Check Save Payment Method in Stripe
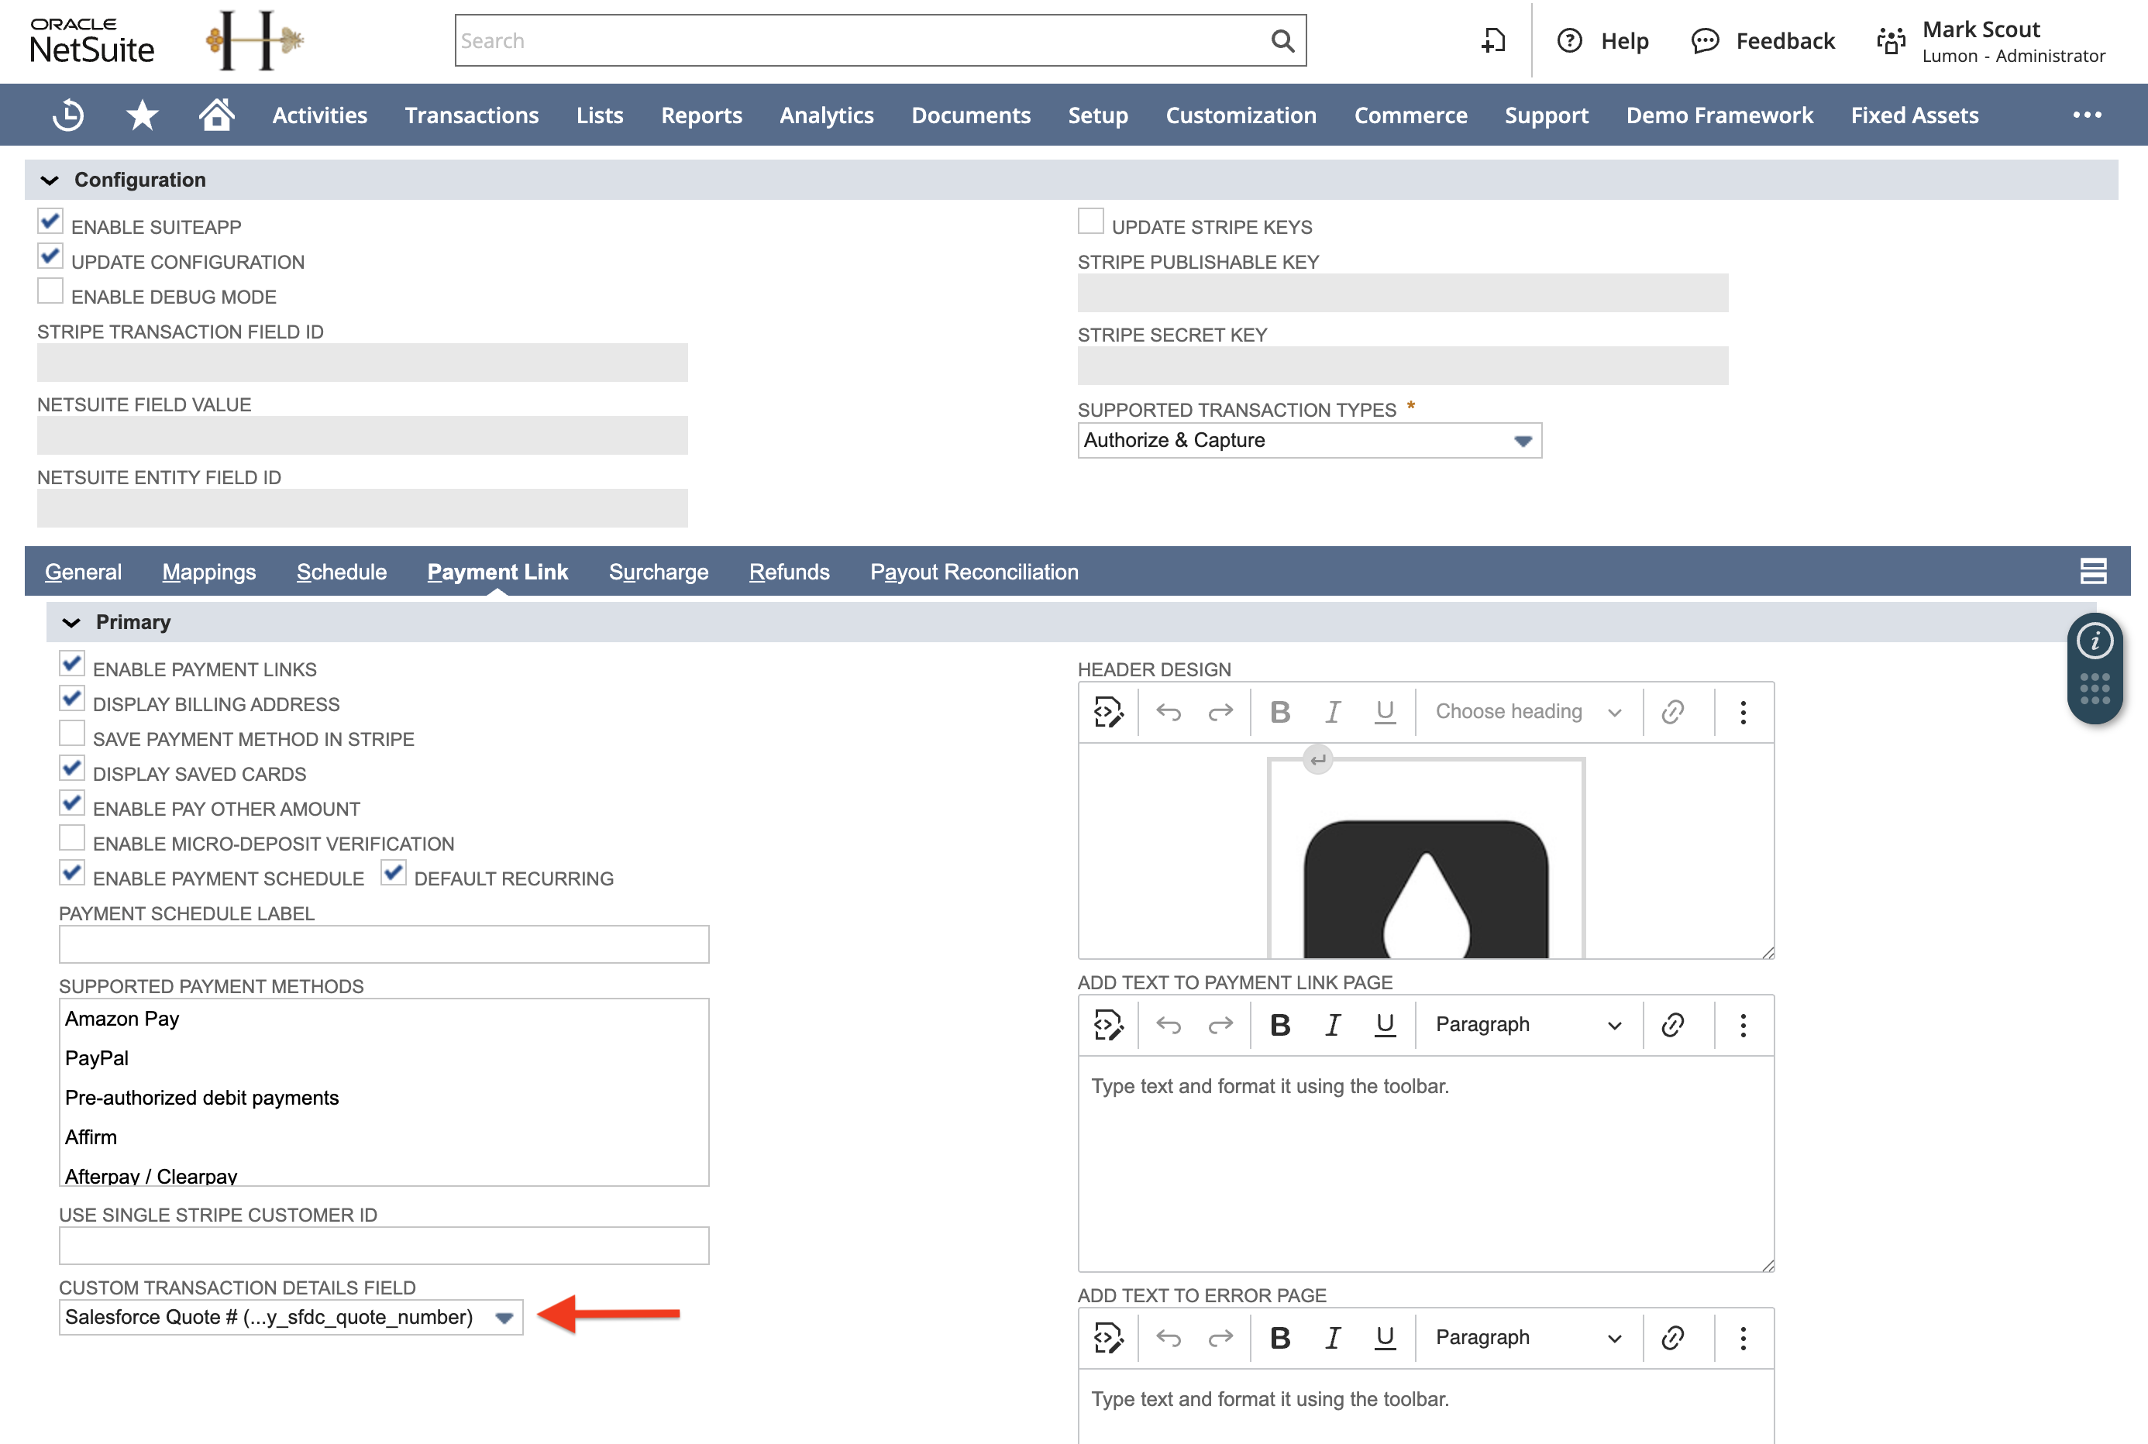 pyautogui.click(x=72, y=734)
